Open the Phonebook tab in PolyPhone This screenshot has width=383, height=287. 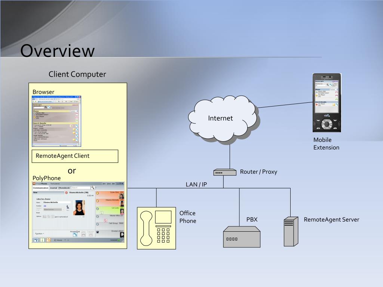[x=64, y=188]
